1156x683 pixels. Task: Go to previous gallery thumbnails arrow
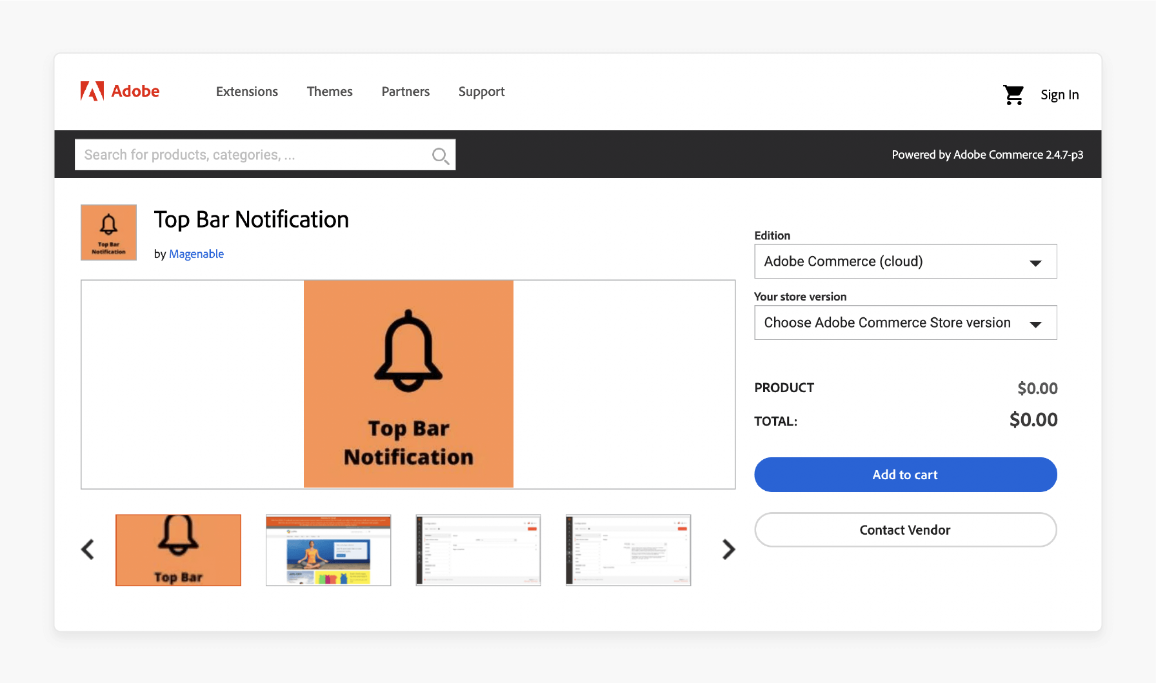[88, 549]
